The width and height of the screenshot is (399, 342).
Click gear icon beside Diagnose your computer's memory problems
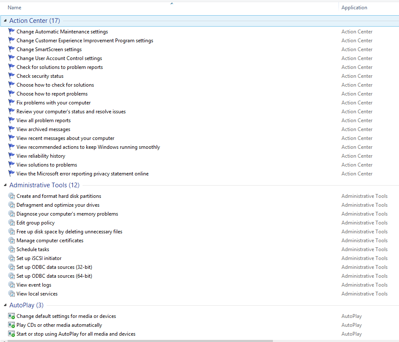[11, 214]
